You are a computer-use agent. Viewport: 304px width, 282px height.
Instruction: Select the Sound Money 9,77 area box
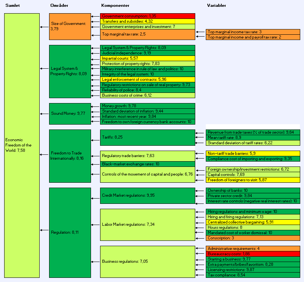tap(70, 114)
